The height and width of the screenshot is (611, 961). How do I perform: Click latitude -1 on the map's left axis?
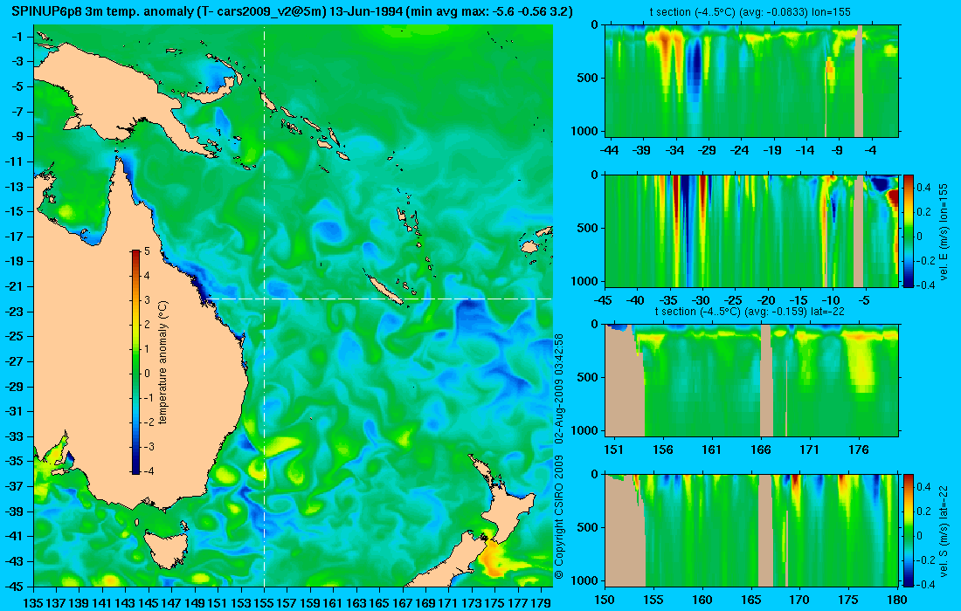[18, 37]
